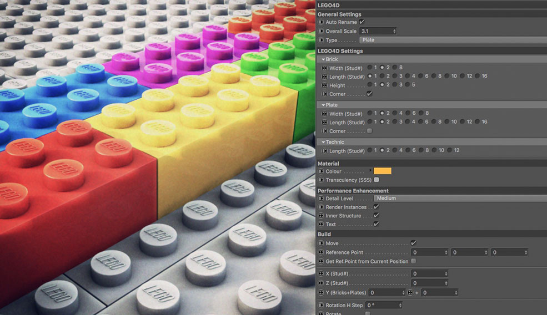The height and width of the screenshot is (315, 547).
Task: Click the keyframe icon beside Colour
Action: [x=320, y=171]
